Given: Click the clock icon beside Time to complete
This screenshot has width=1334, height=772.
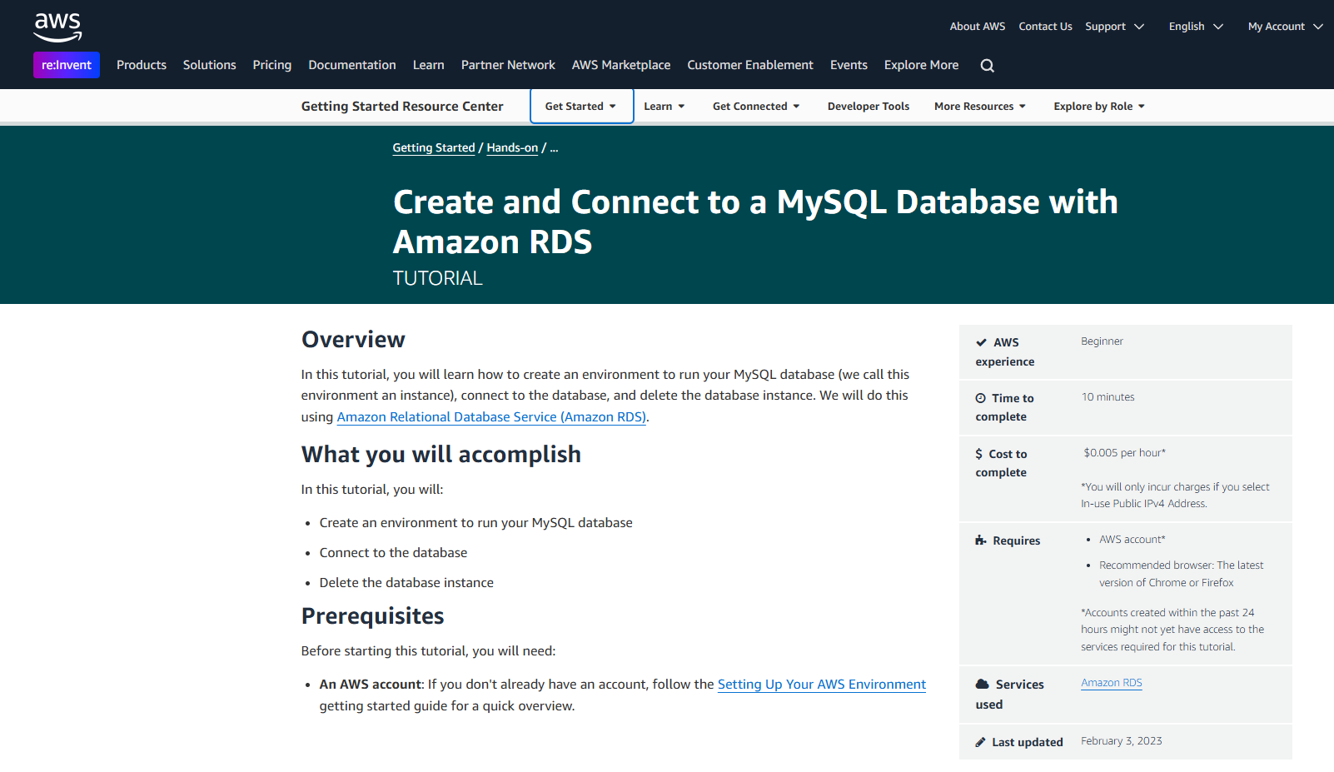Looking at the screenshot, I should coord(981,398).
